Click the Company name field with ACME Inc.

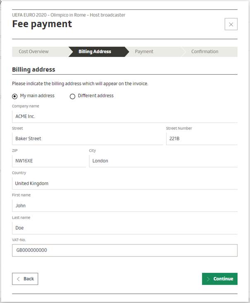tap(124, 116)
